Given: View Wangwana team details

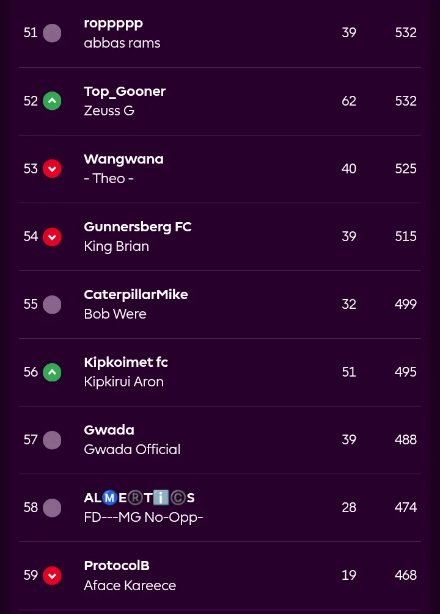Looking at the screenshot, I should point(123,159).
